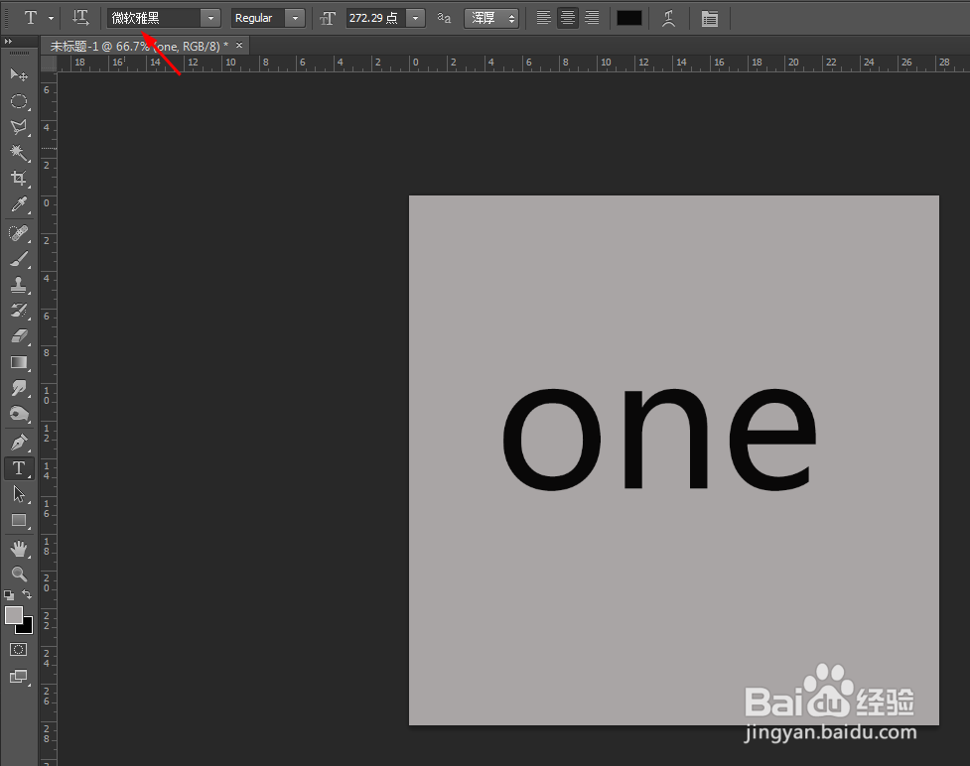This screenshot has height=766, width=970.
Task: Select the History Brush tool
Action: (19, 311)
